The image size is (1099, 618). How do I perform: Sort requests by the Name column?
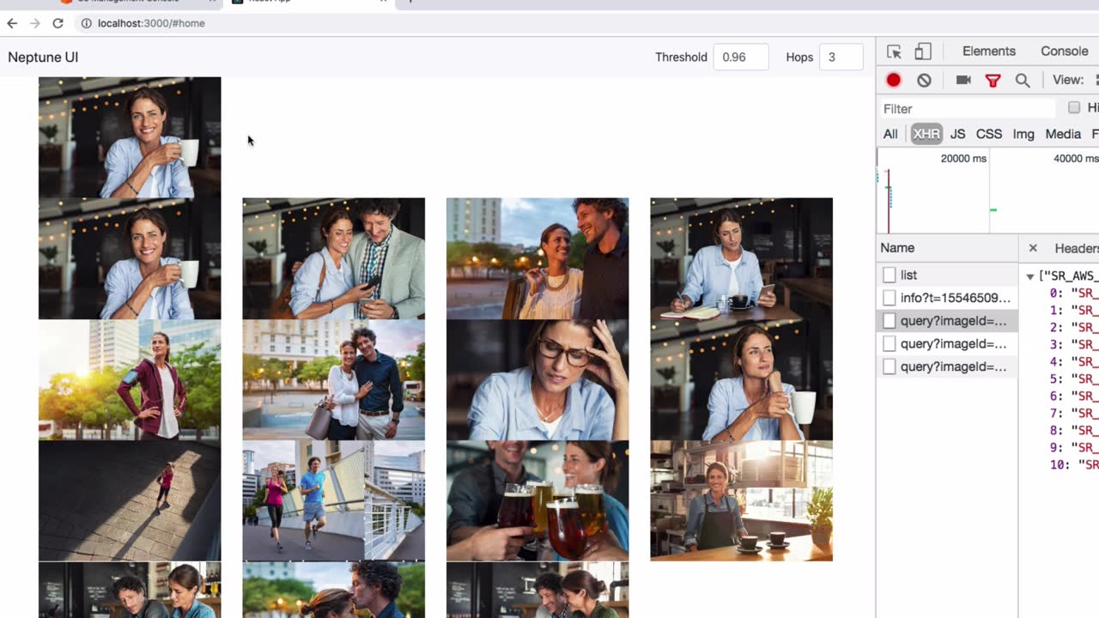click(x=947, y=248)
